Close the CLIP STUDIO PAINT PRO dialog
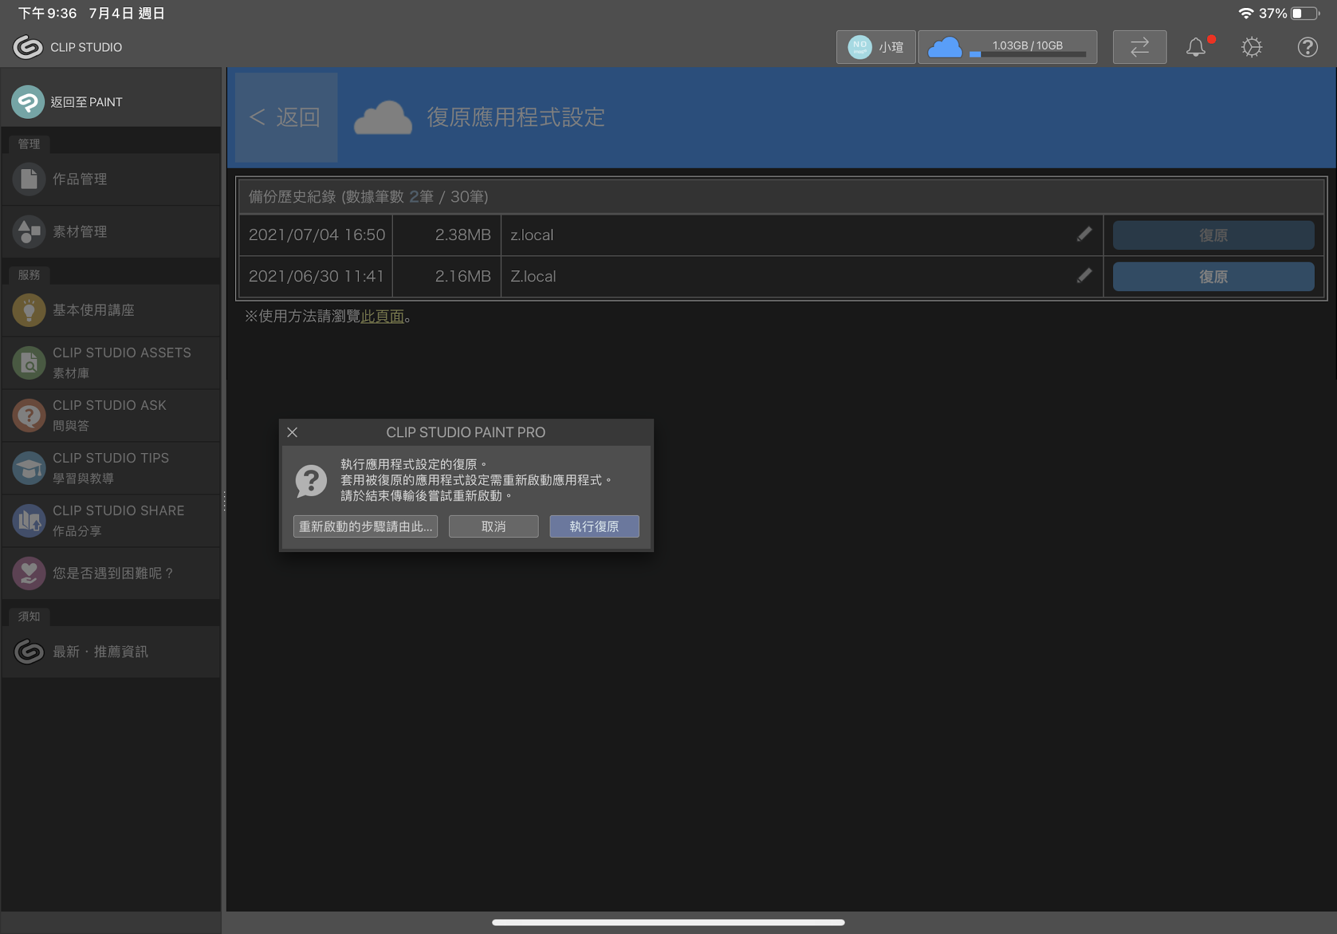1337x934 pixels. [x=292, y=432]
